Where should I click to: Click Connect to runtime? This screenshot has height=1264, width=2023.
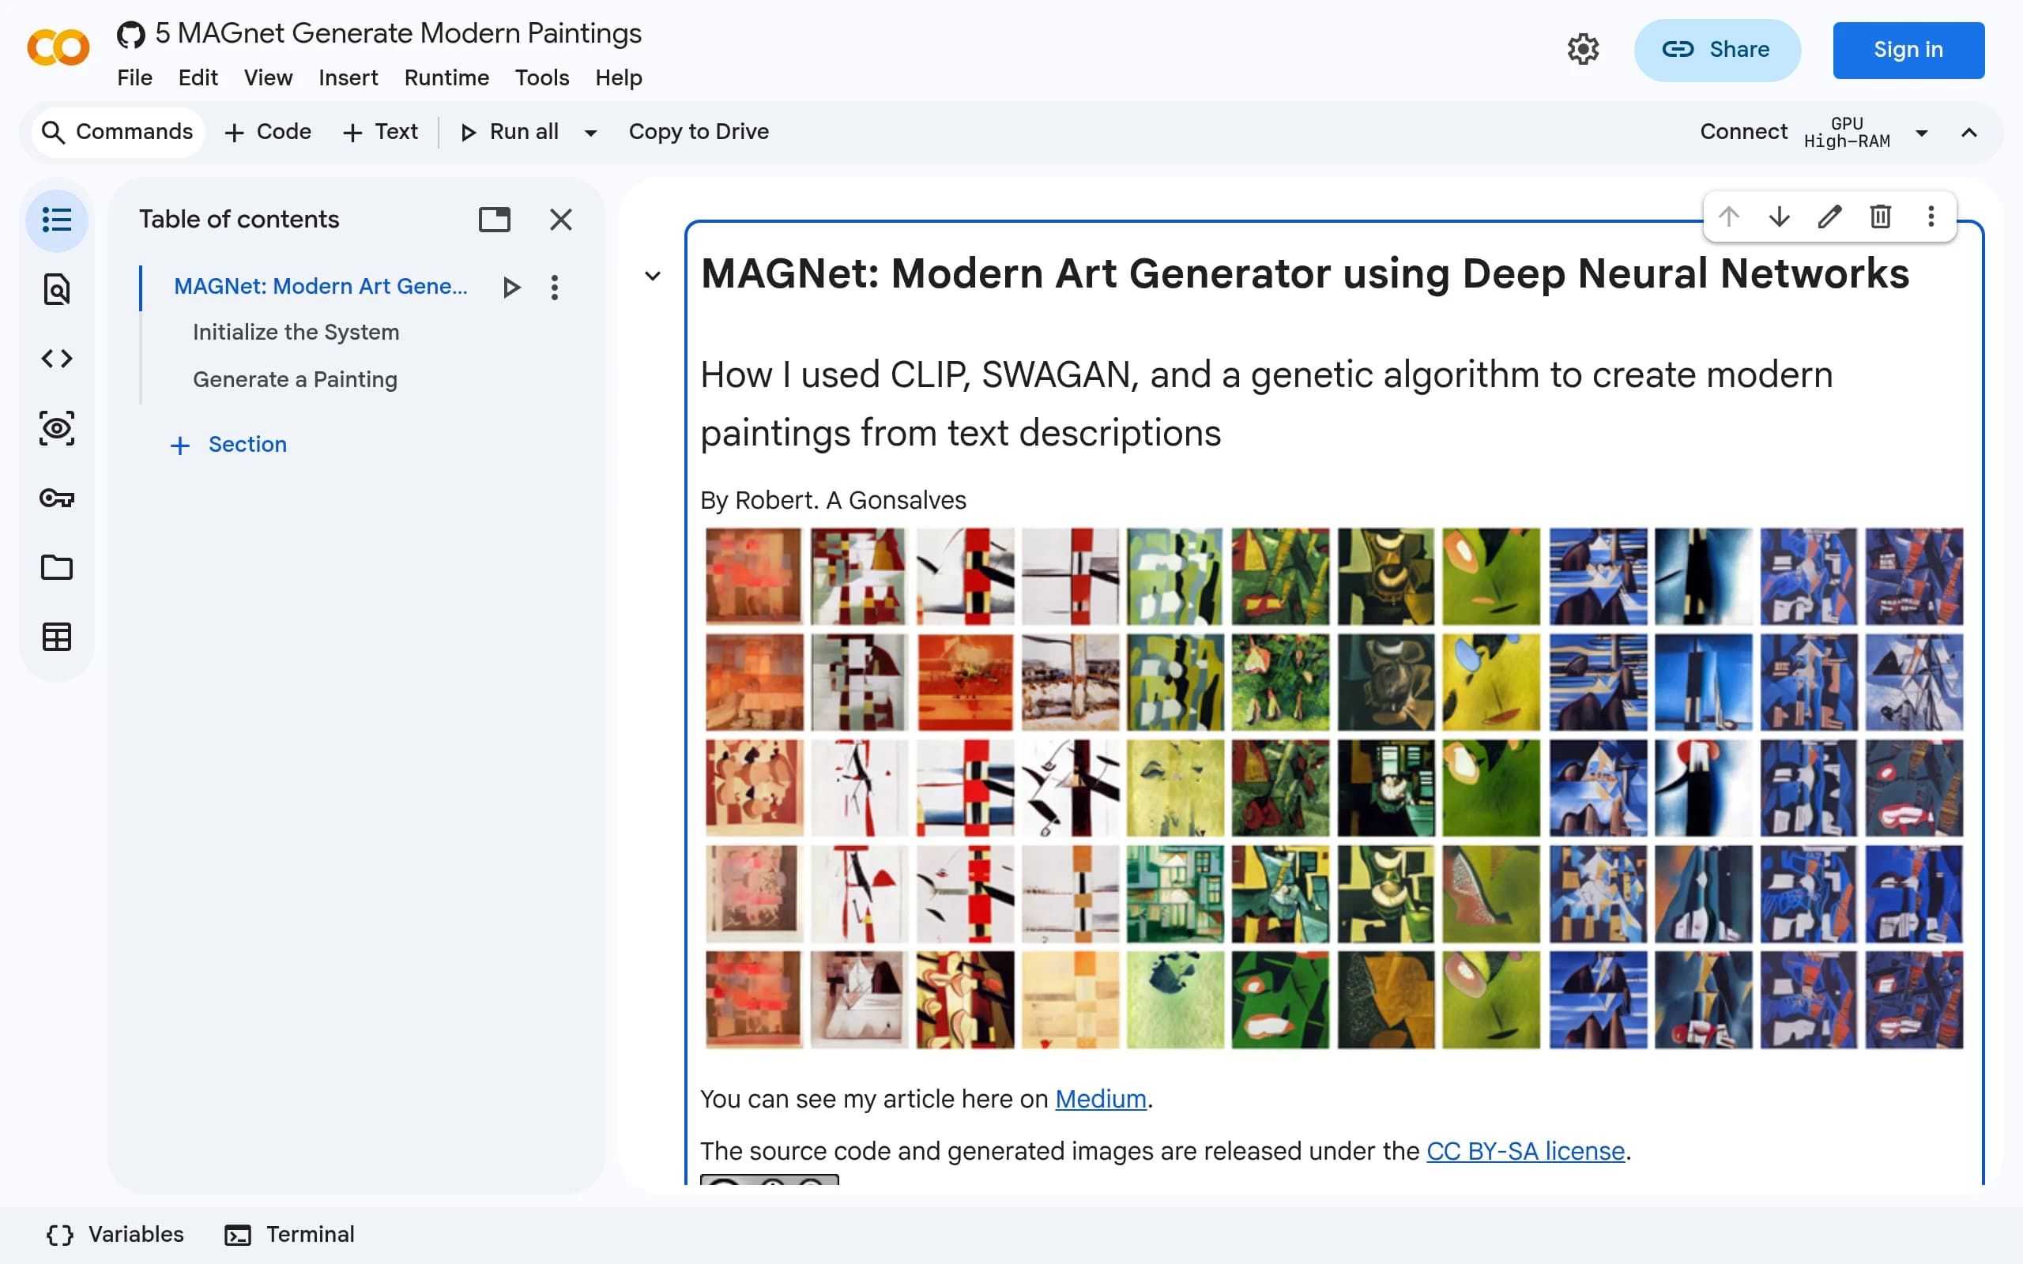1743,132
